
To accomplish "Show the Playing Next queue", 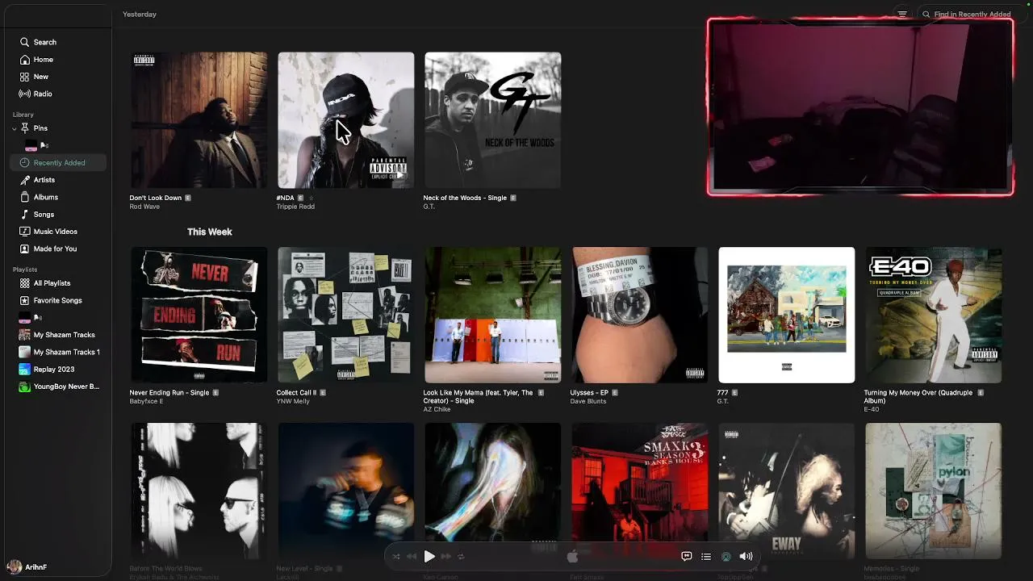I will click(706, 556).
